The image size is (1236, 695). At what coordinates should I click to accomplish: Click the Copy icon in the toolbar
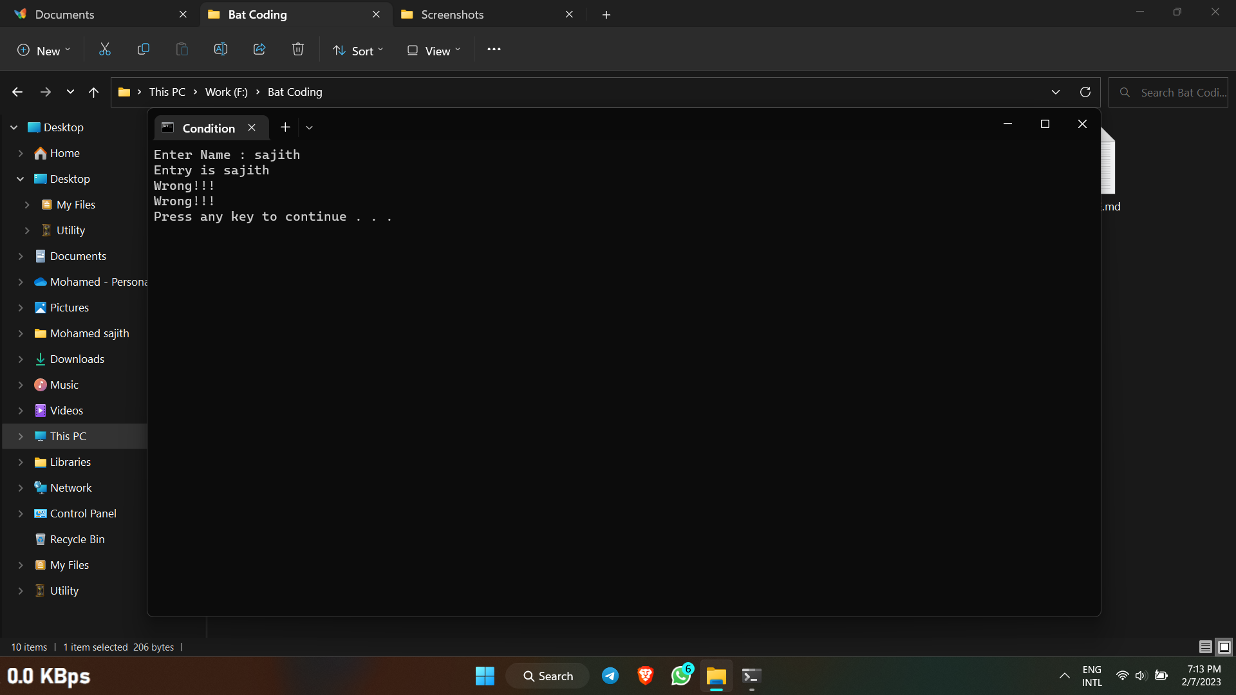click(143, 49)
